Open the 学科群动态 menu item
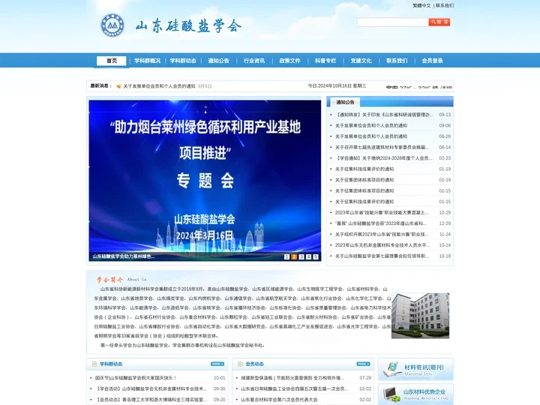The width and height of the screenshot is (540, 405). click(183, 61)
